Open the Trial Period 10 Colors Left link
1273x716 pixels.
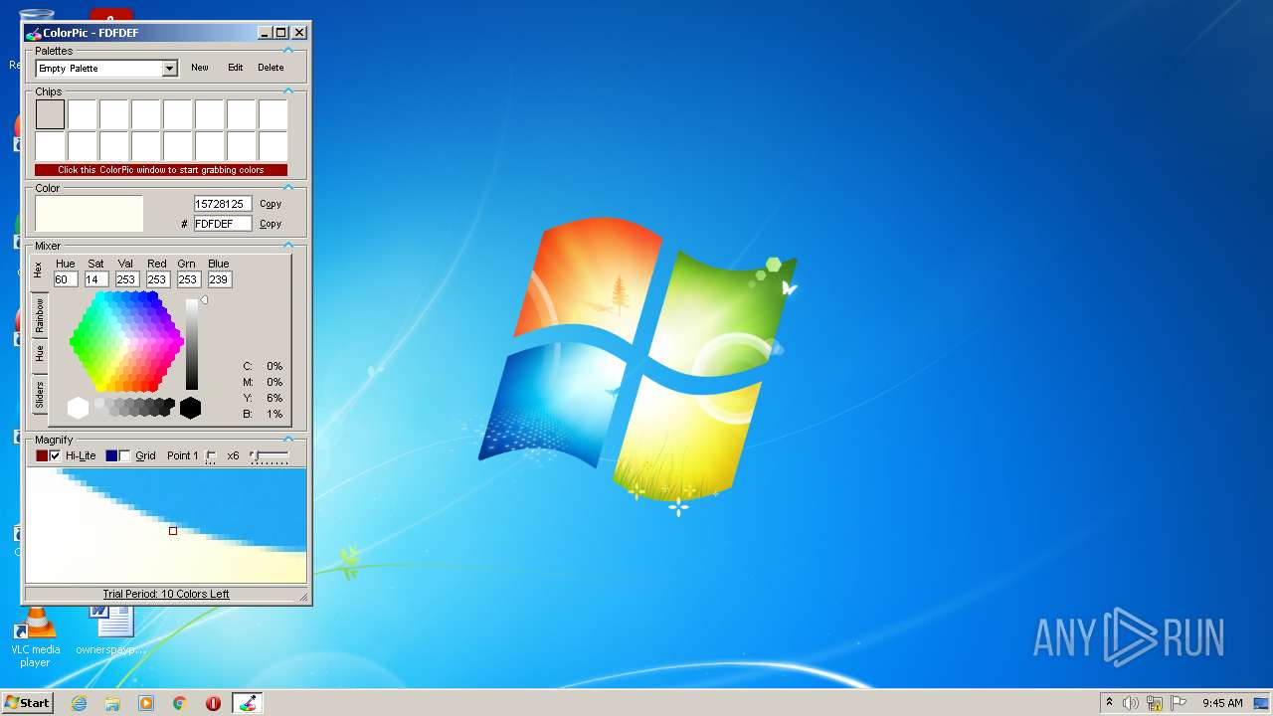[166, 594]
